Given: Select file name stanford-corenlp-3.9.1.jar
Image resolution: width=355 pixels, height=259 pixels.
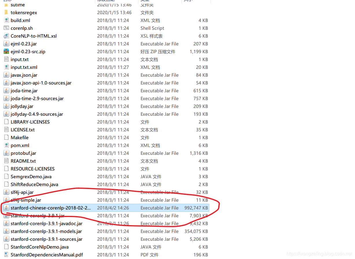Looking at the screenshot, I should coord(38,216).
